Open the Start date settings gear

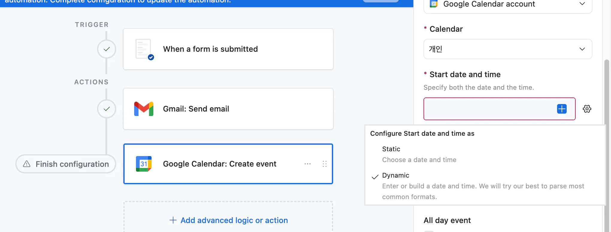pyautogui.click(x=587, y=109)
